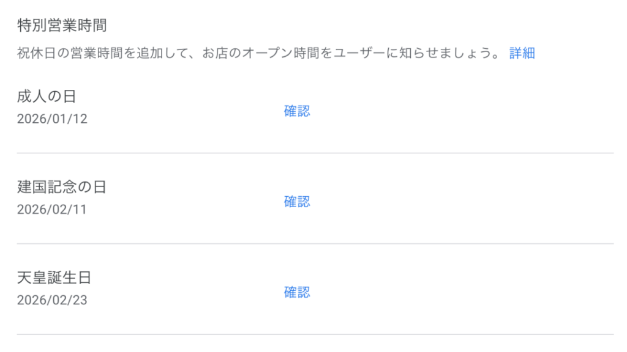Screen dimensions: 627x352
Task: Confirm hours for the first listed holiday
Action: pos(296,111)
